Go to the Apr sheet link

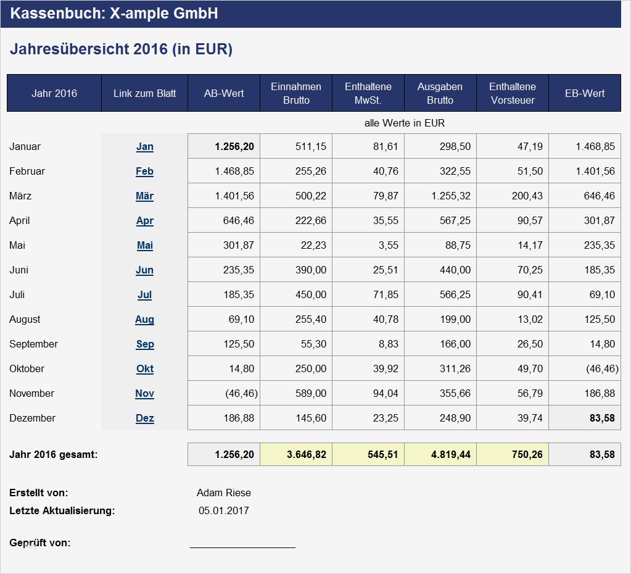tap(144, 221)
